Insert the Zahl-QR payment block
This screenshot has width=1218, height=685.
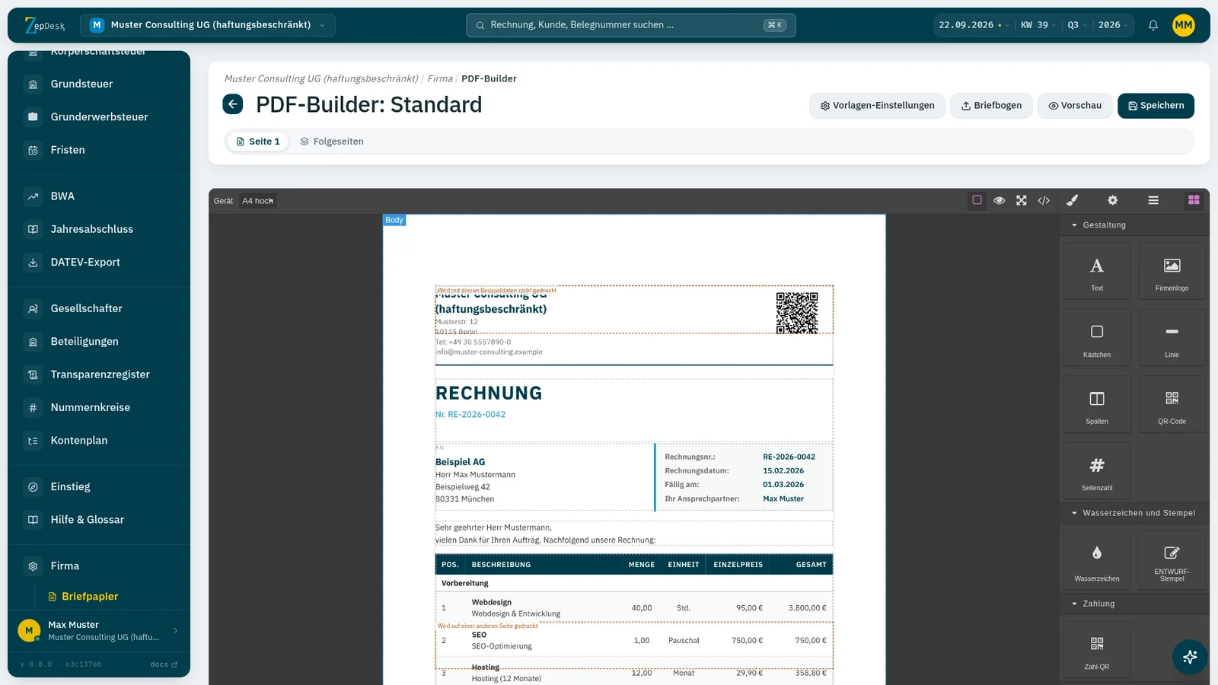(1096, 649)
